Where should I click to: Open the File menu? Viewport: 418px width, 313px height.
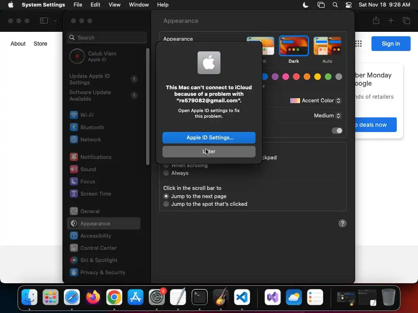pos(78,5)
